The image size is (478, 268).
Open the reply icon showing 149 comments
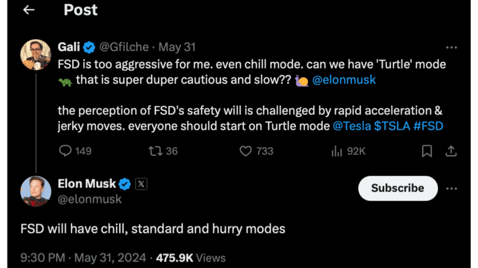(65, 151)
